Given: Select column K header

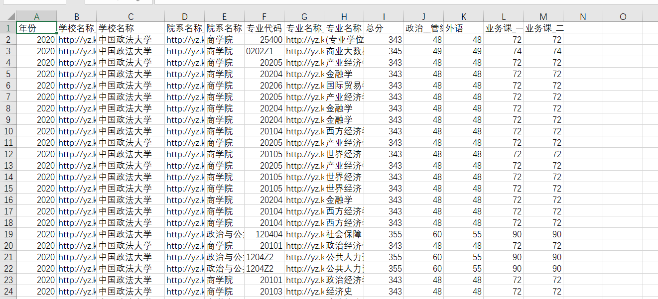Looking at the screenshot, I should coord(464,16).
